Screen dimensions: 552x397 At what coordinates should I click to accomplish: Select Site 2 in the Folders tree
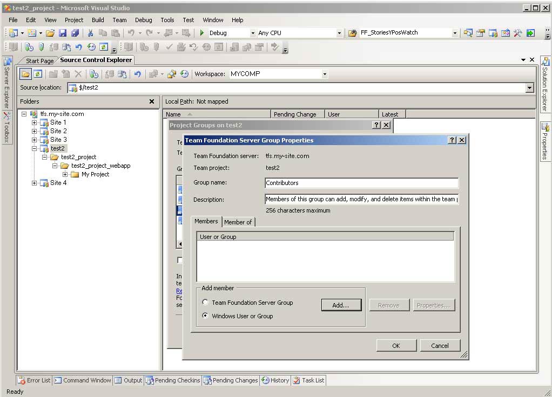tap(58, 131)
